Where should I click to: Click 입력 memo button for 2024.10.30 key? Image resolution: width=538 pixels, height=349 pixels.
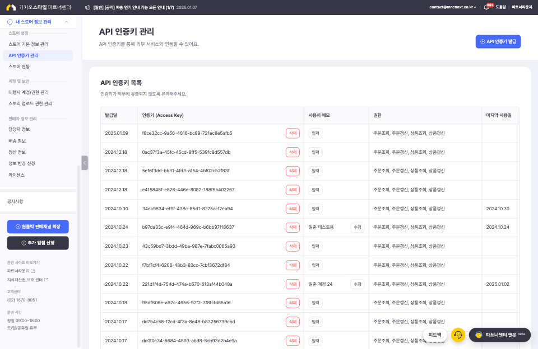click(x=316, y=209)
